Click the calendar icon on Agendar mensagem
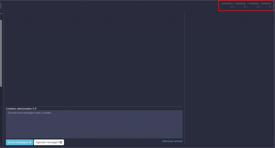 (x=61, y=142)
